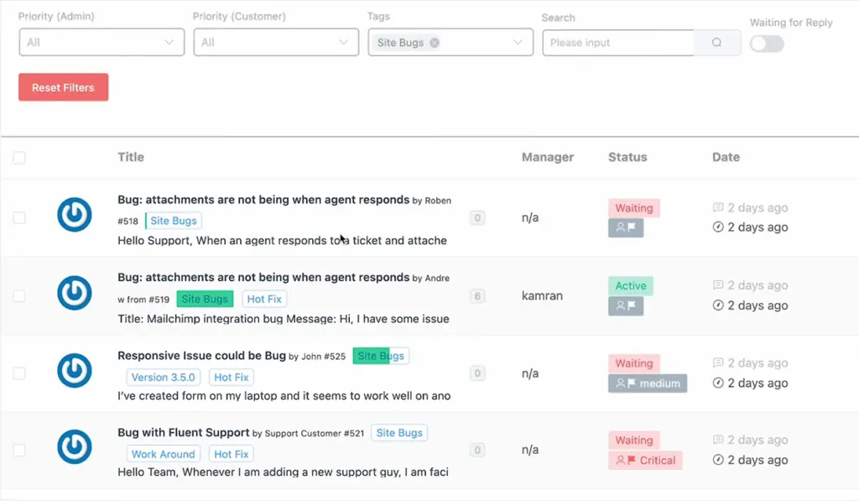Click the Critical priority flag badge
This screenshot has width=859, height=501.
645,460
